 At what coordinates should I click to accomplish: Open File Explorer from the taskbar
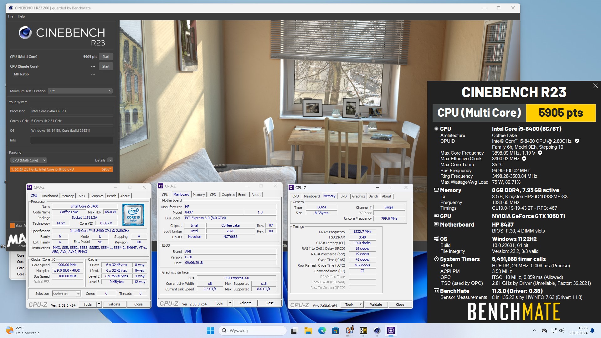pyautogui.click(x=308, y=330)
